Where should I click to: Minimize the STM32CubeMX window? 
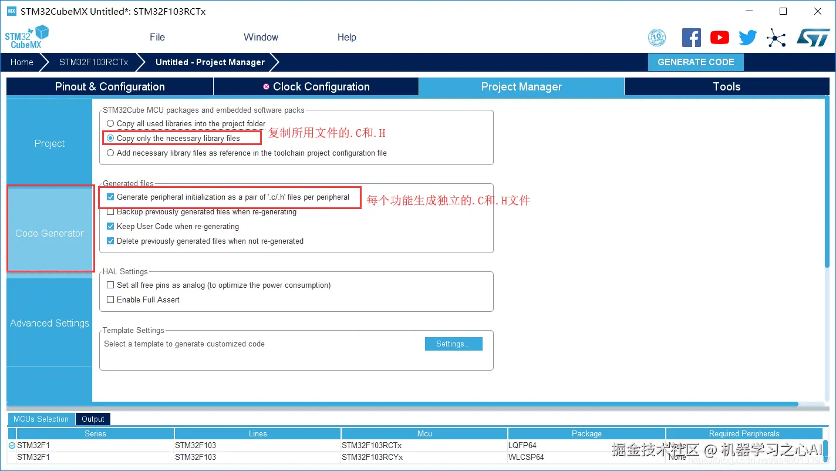click(749, 11)
